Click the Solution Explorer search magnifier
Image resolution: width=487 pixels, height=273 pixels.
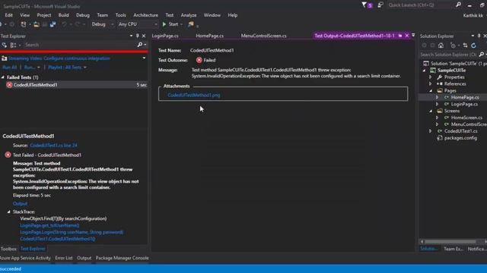click(x=482, y=55)
